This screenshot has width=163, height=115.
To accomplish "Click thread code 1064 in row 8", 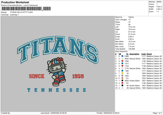I will pyautogui.click(x=144, y=74).
